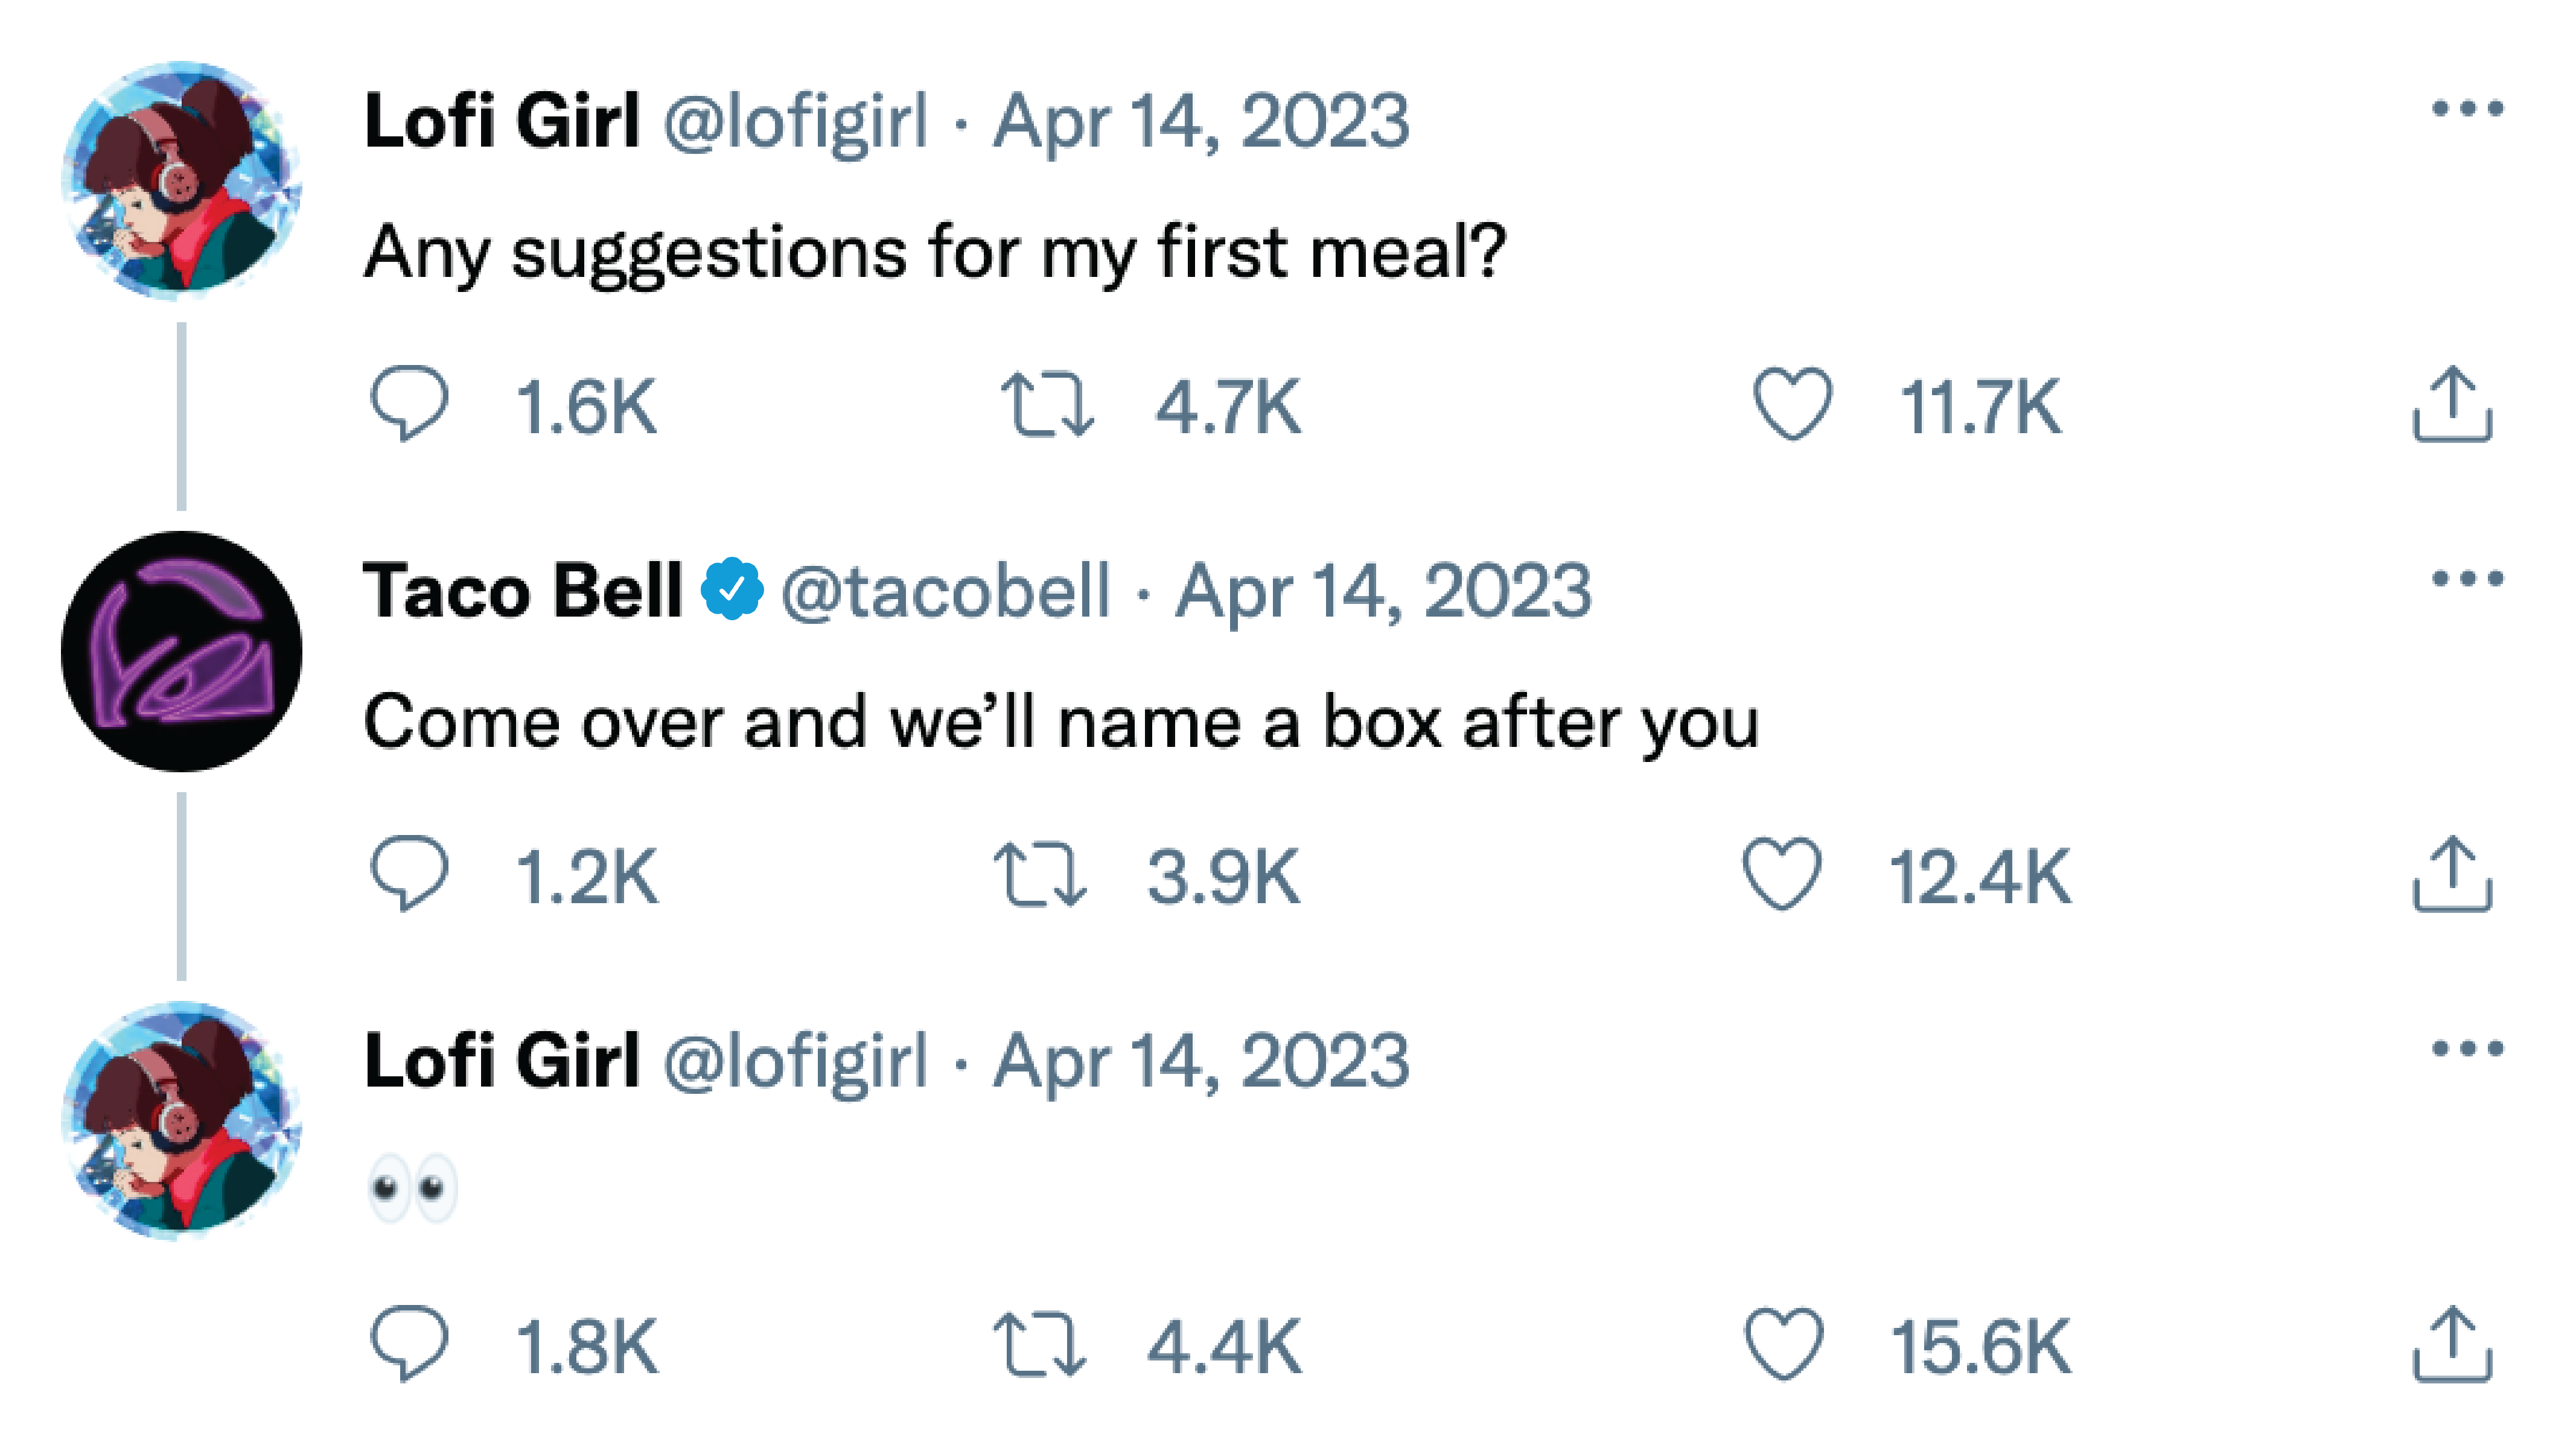Share the eyes emoji tweet
Screen dimensions: 2576x1454
click(2452, 1344)
